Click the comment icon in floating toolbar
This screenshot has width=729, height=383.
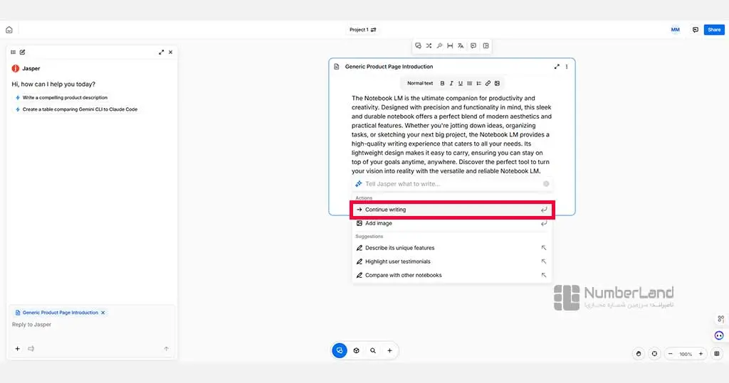473,46
